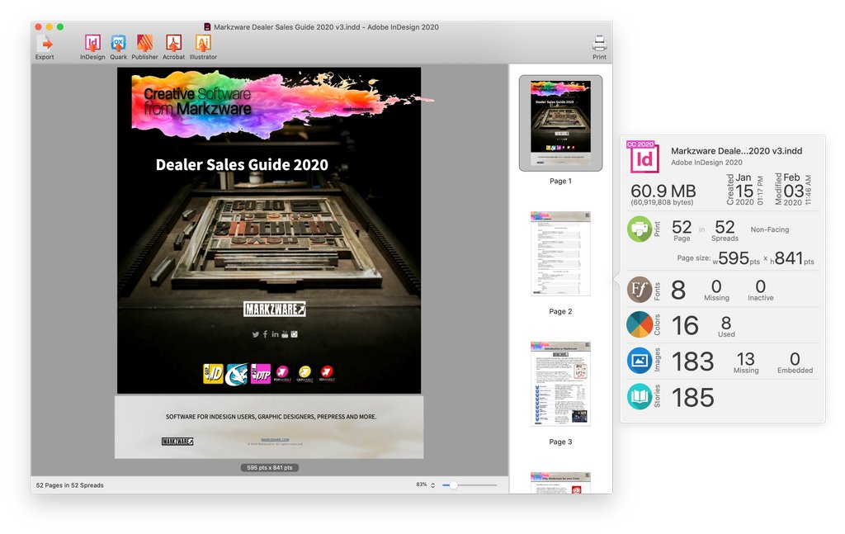845x534 pixels.
Task: Click the Markzware logo on the cover preview
Action: coord(274,309)
